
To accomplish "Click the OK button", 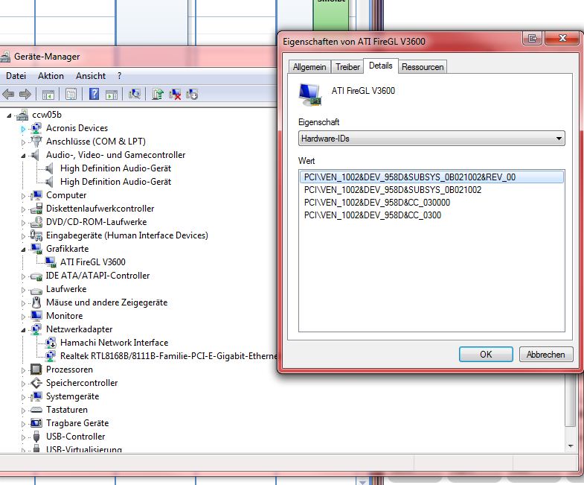I will tap(486, 355).
